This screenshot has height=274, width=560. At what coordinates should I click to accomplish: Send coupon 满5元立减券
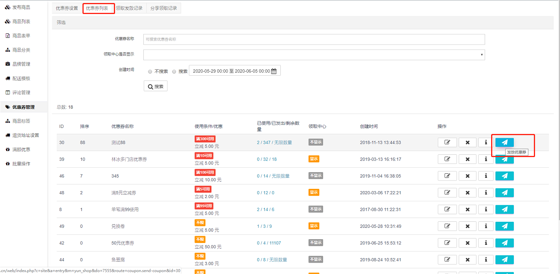tap(504, 193)
